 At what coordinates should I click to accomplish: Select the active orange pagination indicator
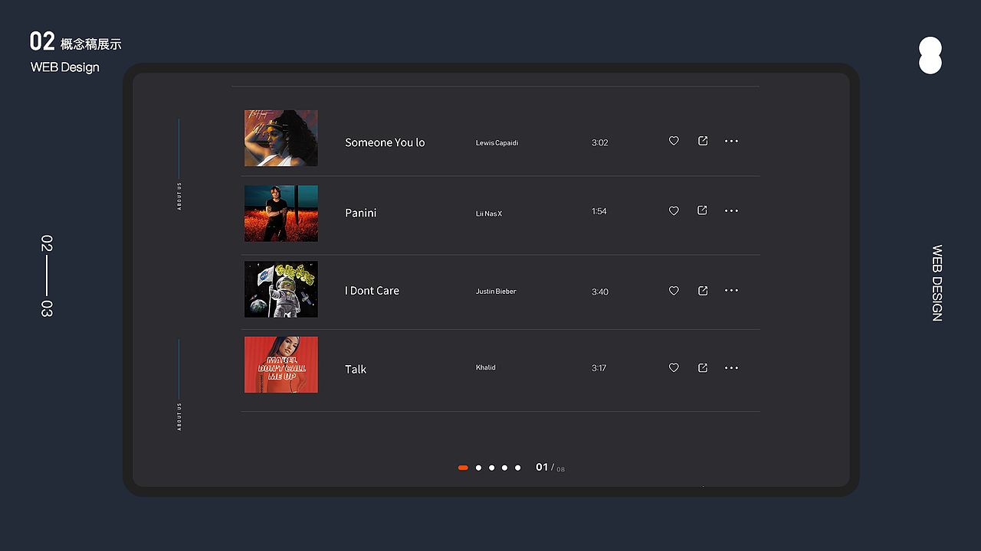tap(463, 468)
